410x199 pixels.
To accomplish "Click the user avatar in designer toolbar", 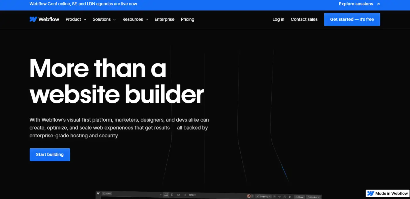I will (249, 196).
